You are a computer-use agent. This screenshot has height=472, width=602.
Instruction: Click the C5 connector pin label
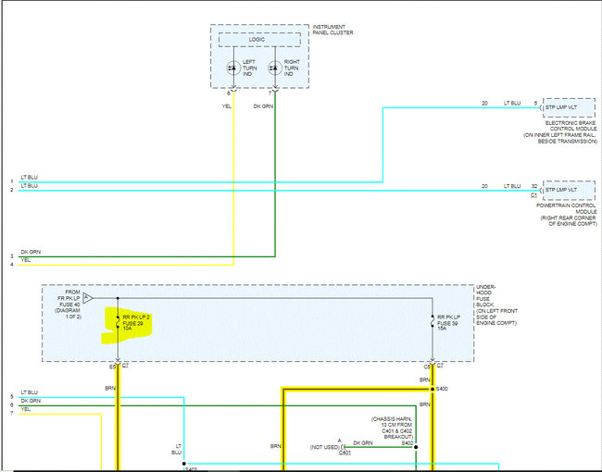click(427, 367)
